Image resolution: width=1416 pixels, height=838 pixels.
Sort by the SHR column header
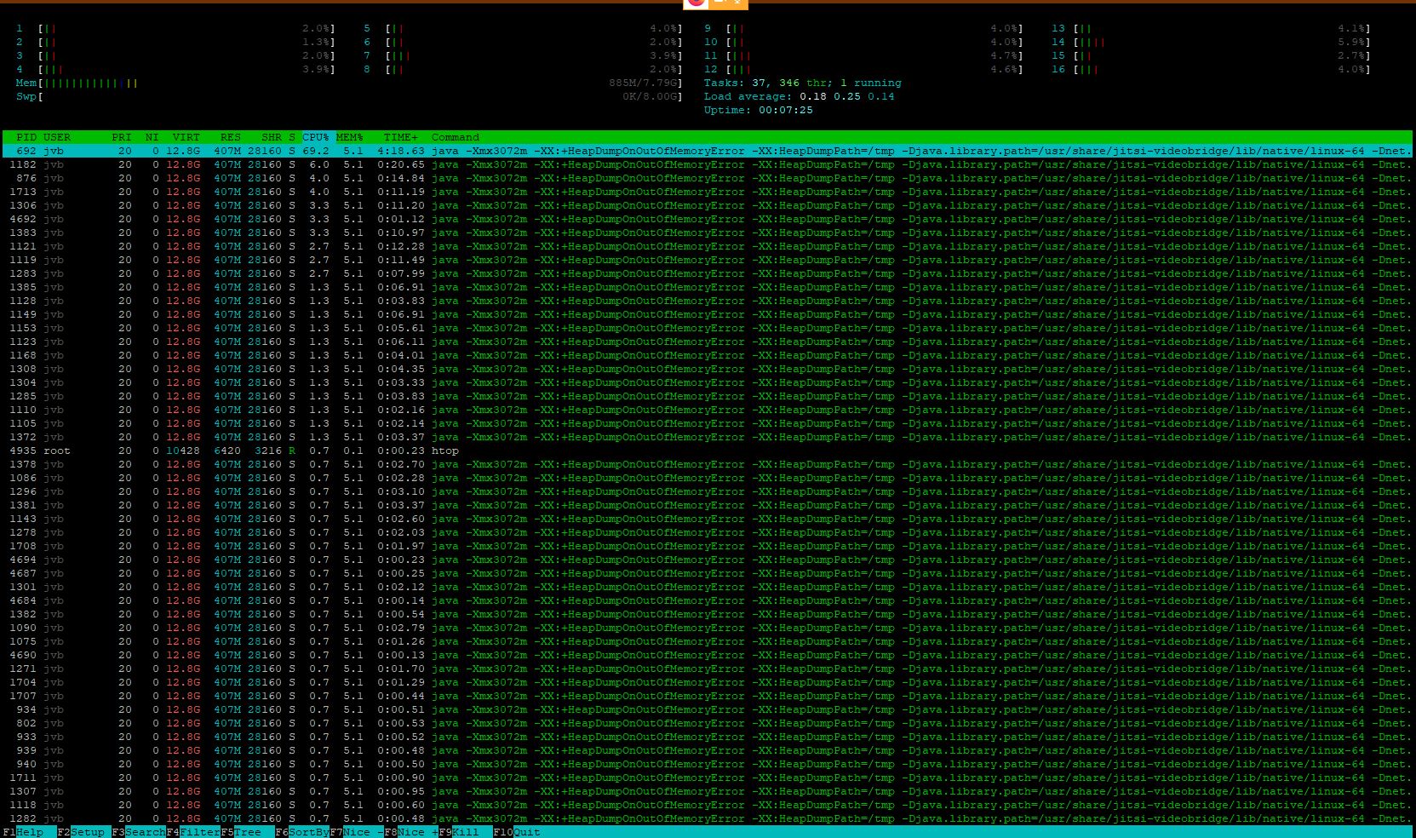coord(272,137)
